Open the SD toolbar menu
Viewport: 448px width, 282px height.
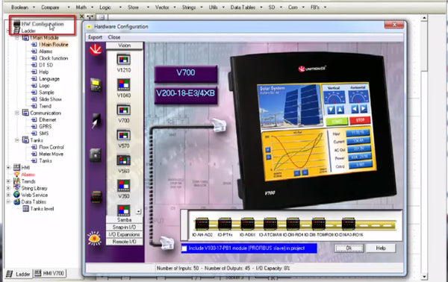275,7
